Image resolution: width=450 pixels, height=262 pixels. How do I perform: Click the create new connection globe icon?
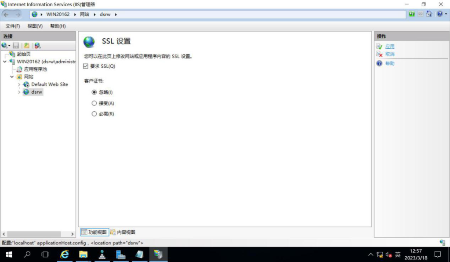[x=4, y=45]
